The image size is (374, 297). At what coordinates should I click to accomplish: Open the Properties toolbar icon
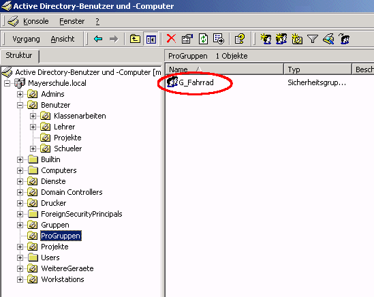point(187,39)
